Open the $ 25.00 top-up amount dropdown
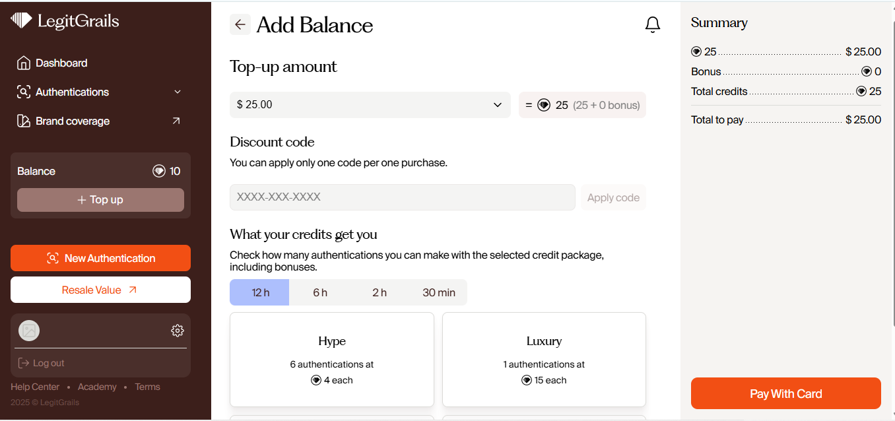The width and height of the screenshot is (895, 421). click(370, 105)
